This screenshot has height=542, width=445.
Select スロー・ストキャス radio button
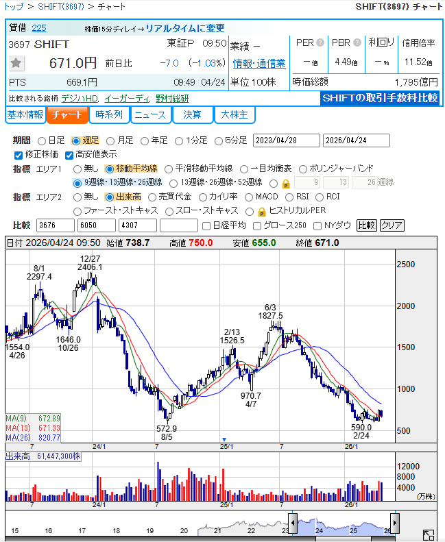(x=169, y=211)
